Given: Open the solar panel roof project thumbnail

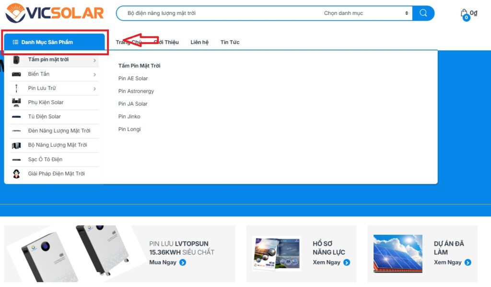Looking at the screenshot, I should (397, 254).
